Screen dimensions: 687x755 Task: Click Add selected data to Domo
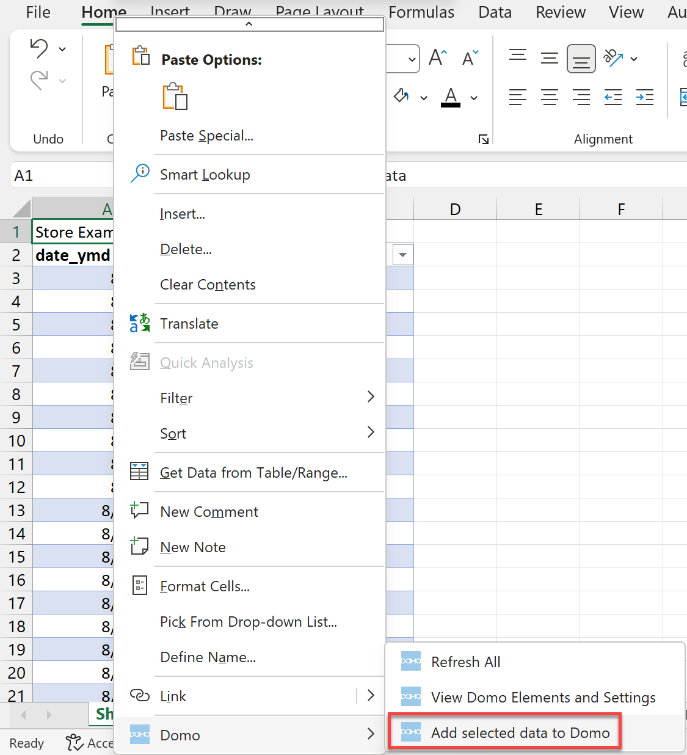point(520,732)
